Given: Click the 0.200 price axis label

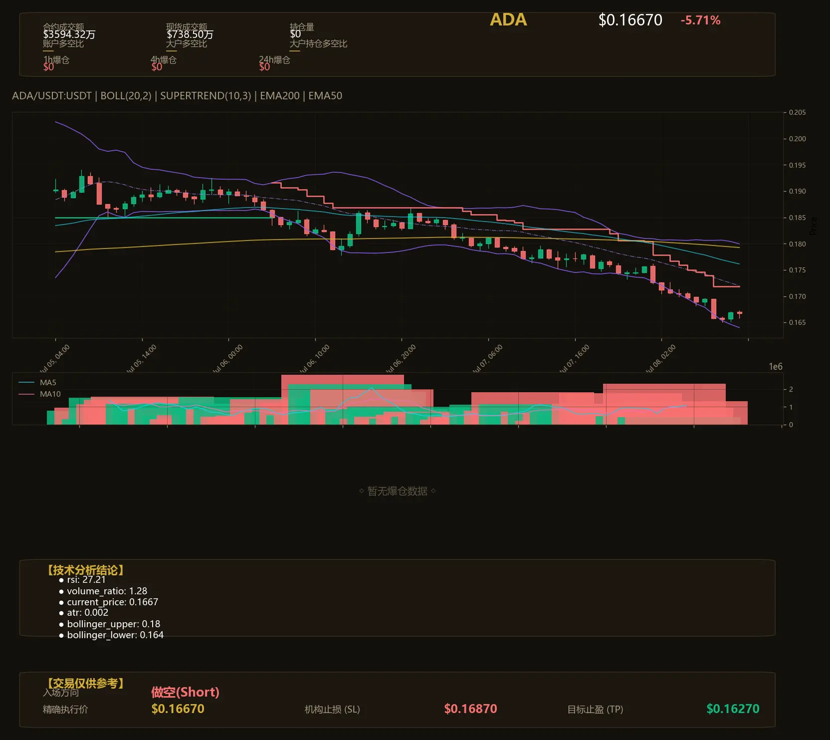Looking at the screenshot, I should coord(797,139).
